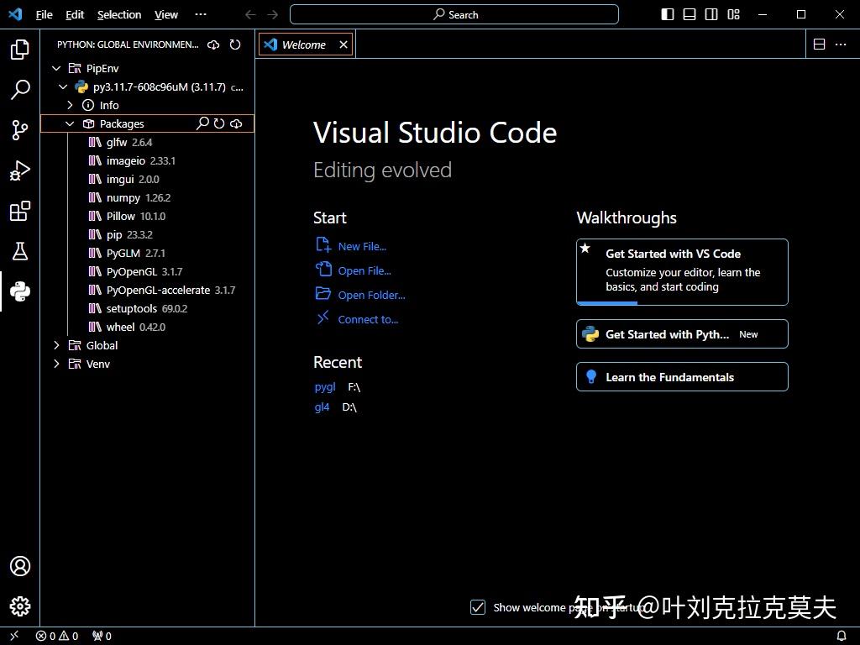Select the Search icon in the Activity Bar
The image size is (860, 645).
[x=20, y=90]
